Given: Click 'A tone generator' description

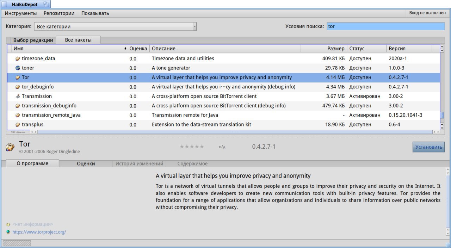Looking at the screenshot, I should tap(171, 68).
